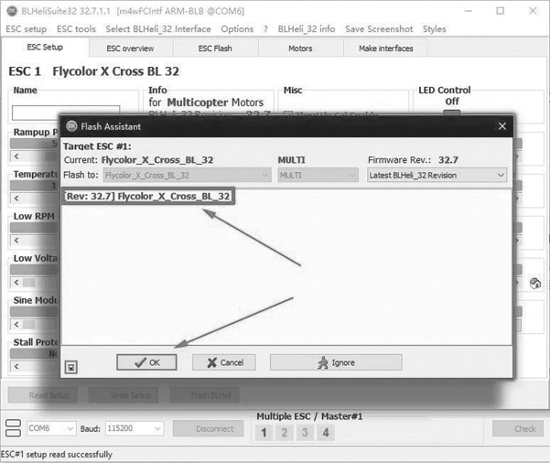Image resolution: width=550 pixels, height=463 pixels.
Task: Click the Check button
Action: 518,428
